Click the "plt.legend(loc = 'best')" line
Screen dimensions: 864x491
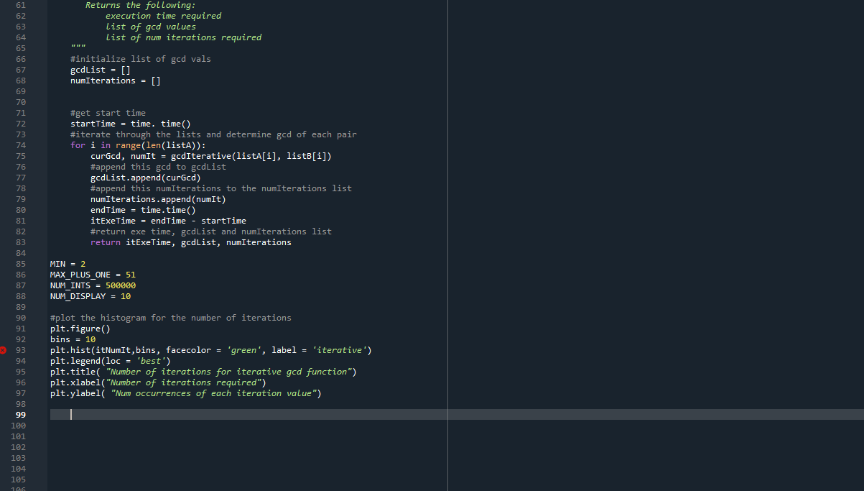(x=111, y=361)
